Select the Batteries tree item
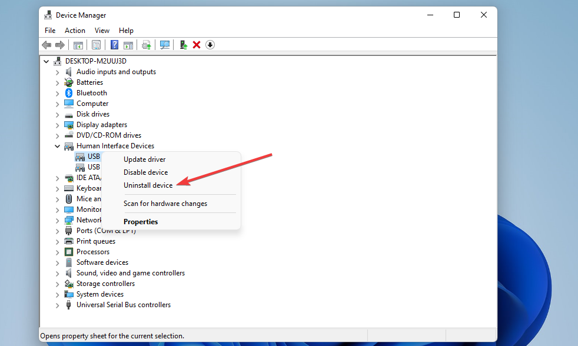This screenshot has height=346, width=578. [x=89, y=82]
